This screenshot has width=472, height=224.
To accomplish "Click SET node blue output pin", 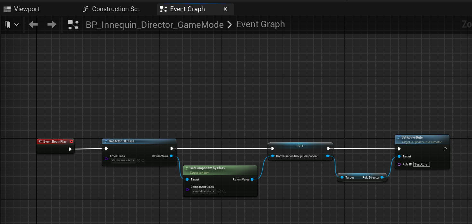I will (328, 156).
